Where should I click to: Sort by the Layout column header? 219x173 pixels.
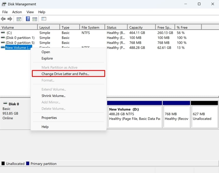click(x=49, y=27)
